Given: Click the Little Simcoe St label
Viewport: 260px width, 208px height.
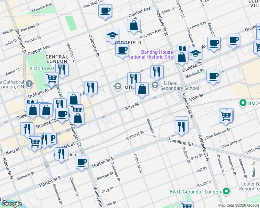Looking at the screenshot, I should coord(217,134).
